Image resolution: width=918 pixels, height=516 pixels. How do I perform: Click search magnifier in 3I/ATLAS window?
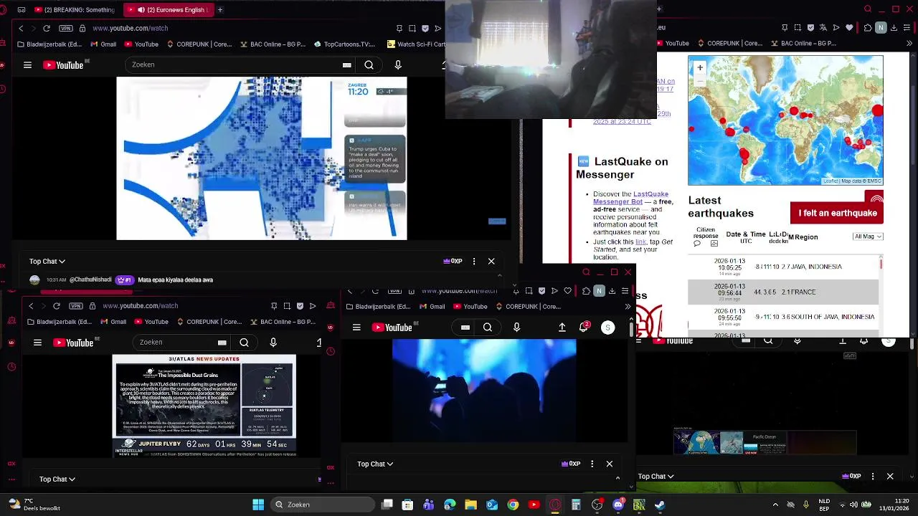(x=244, y=343)
